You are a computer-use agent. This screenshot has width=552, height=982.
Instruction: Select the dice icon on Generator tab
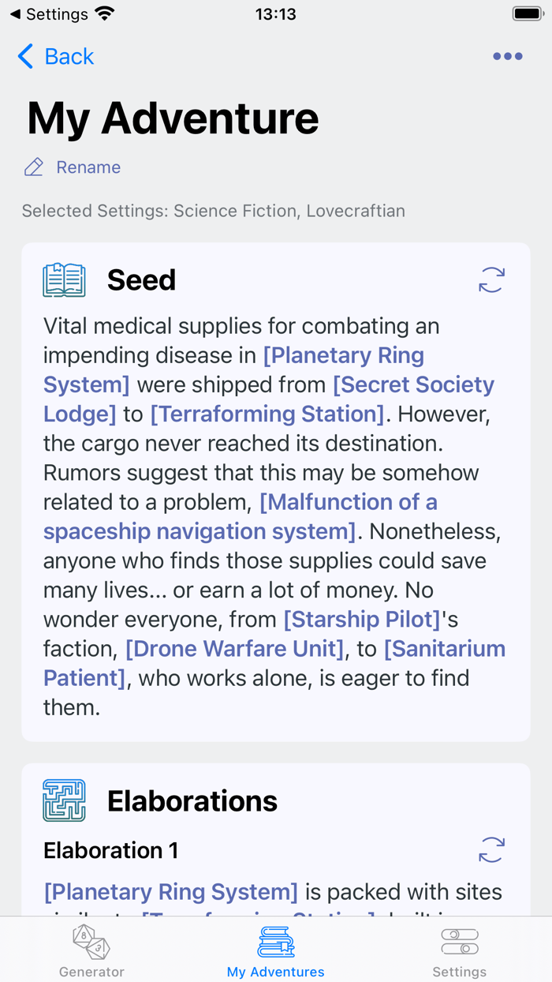(x=91, y=942)
